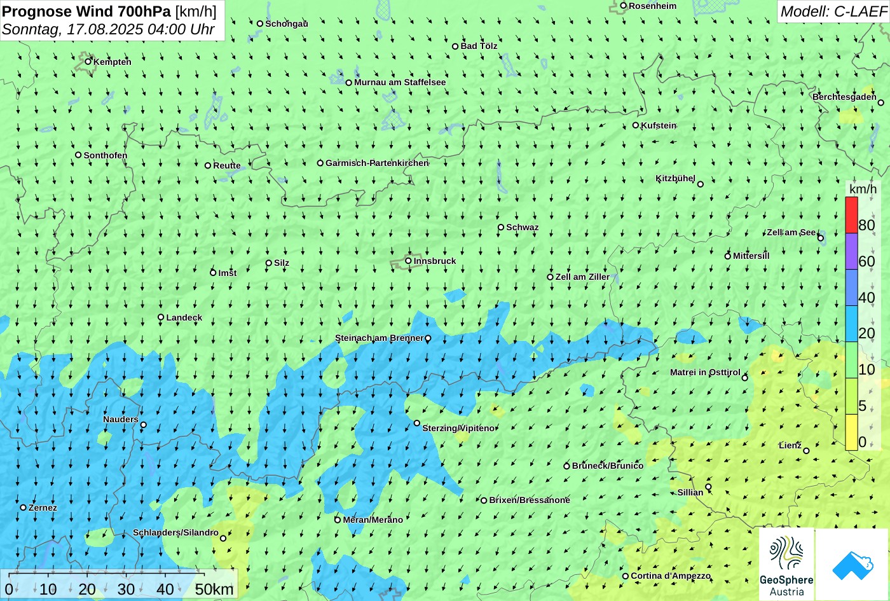Click the Lienz location marker

[806, 451]
